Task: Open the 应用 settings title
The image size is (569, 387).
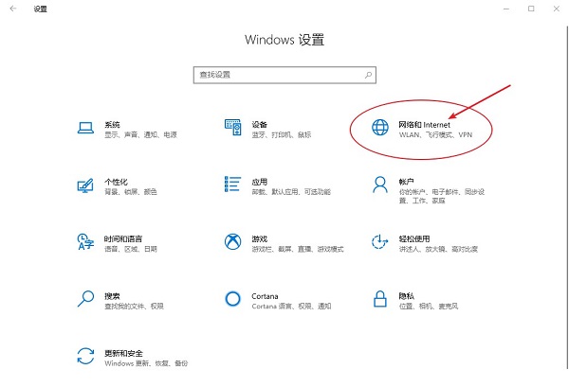Action: [x=260, y=182]
